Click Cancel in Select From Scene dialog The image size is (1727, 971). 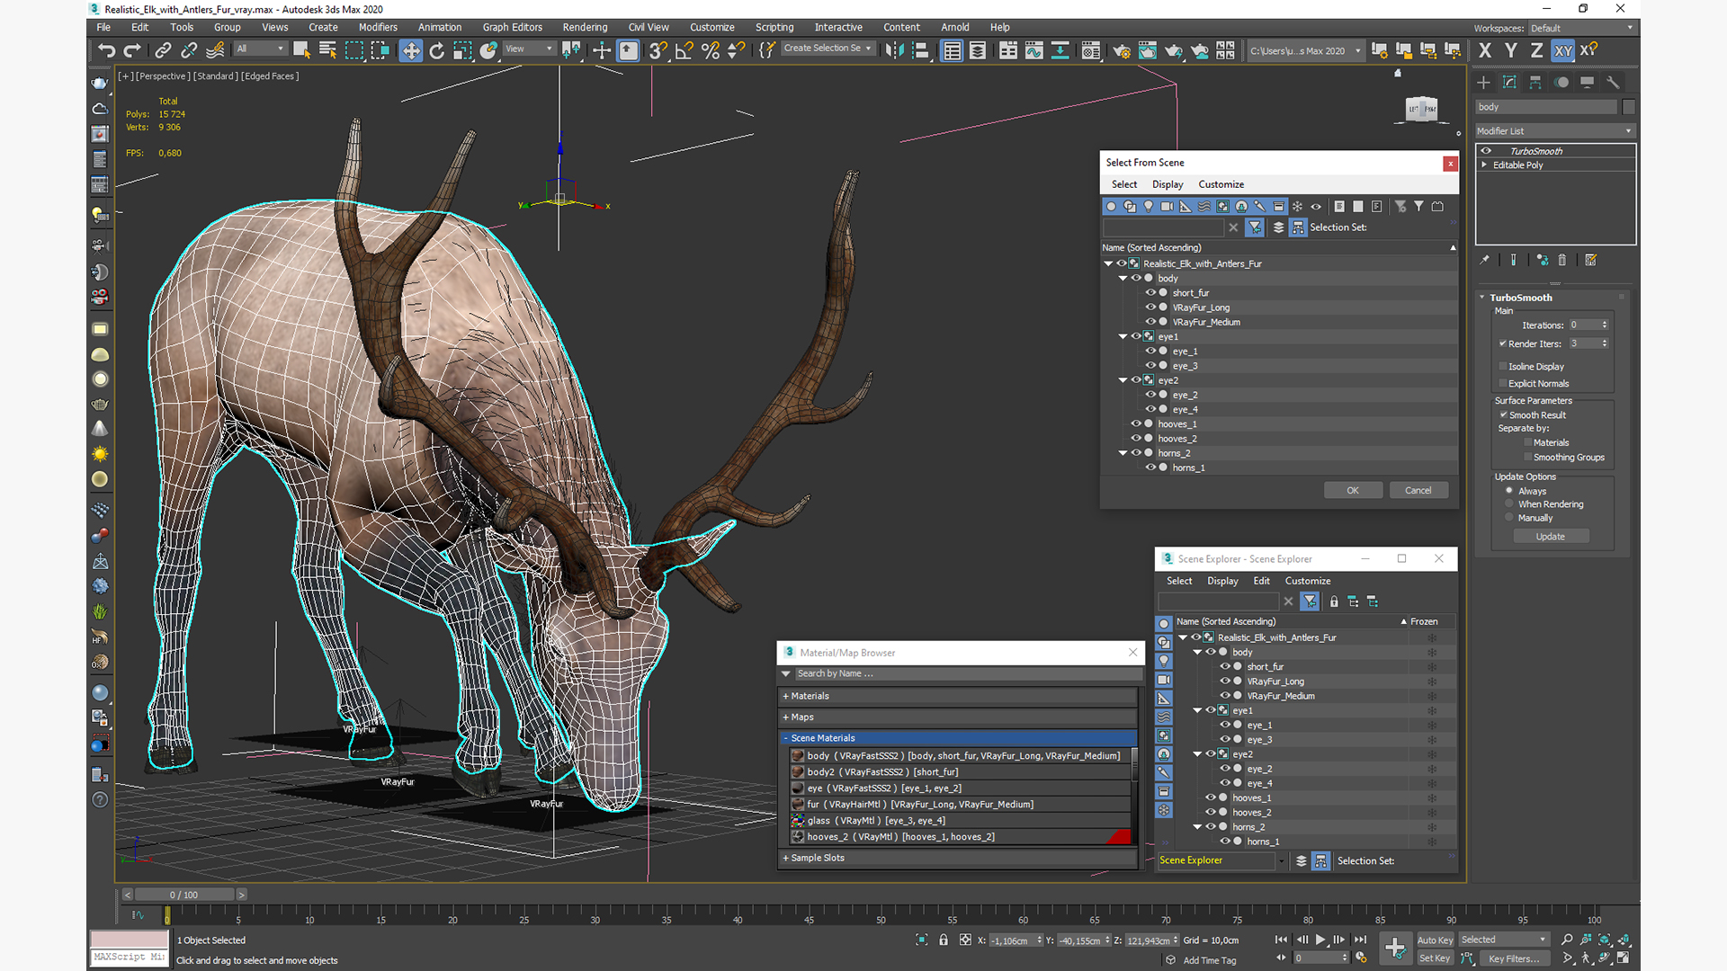click(x=1418, y=490)
